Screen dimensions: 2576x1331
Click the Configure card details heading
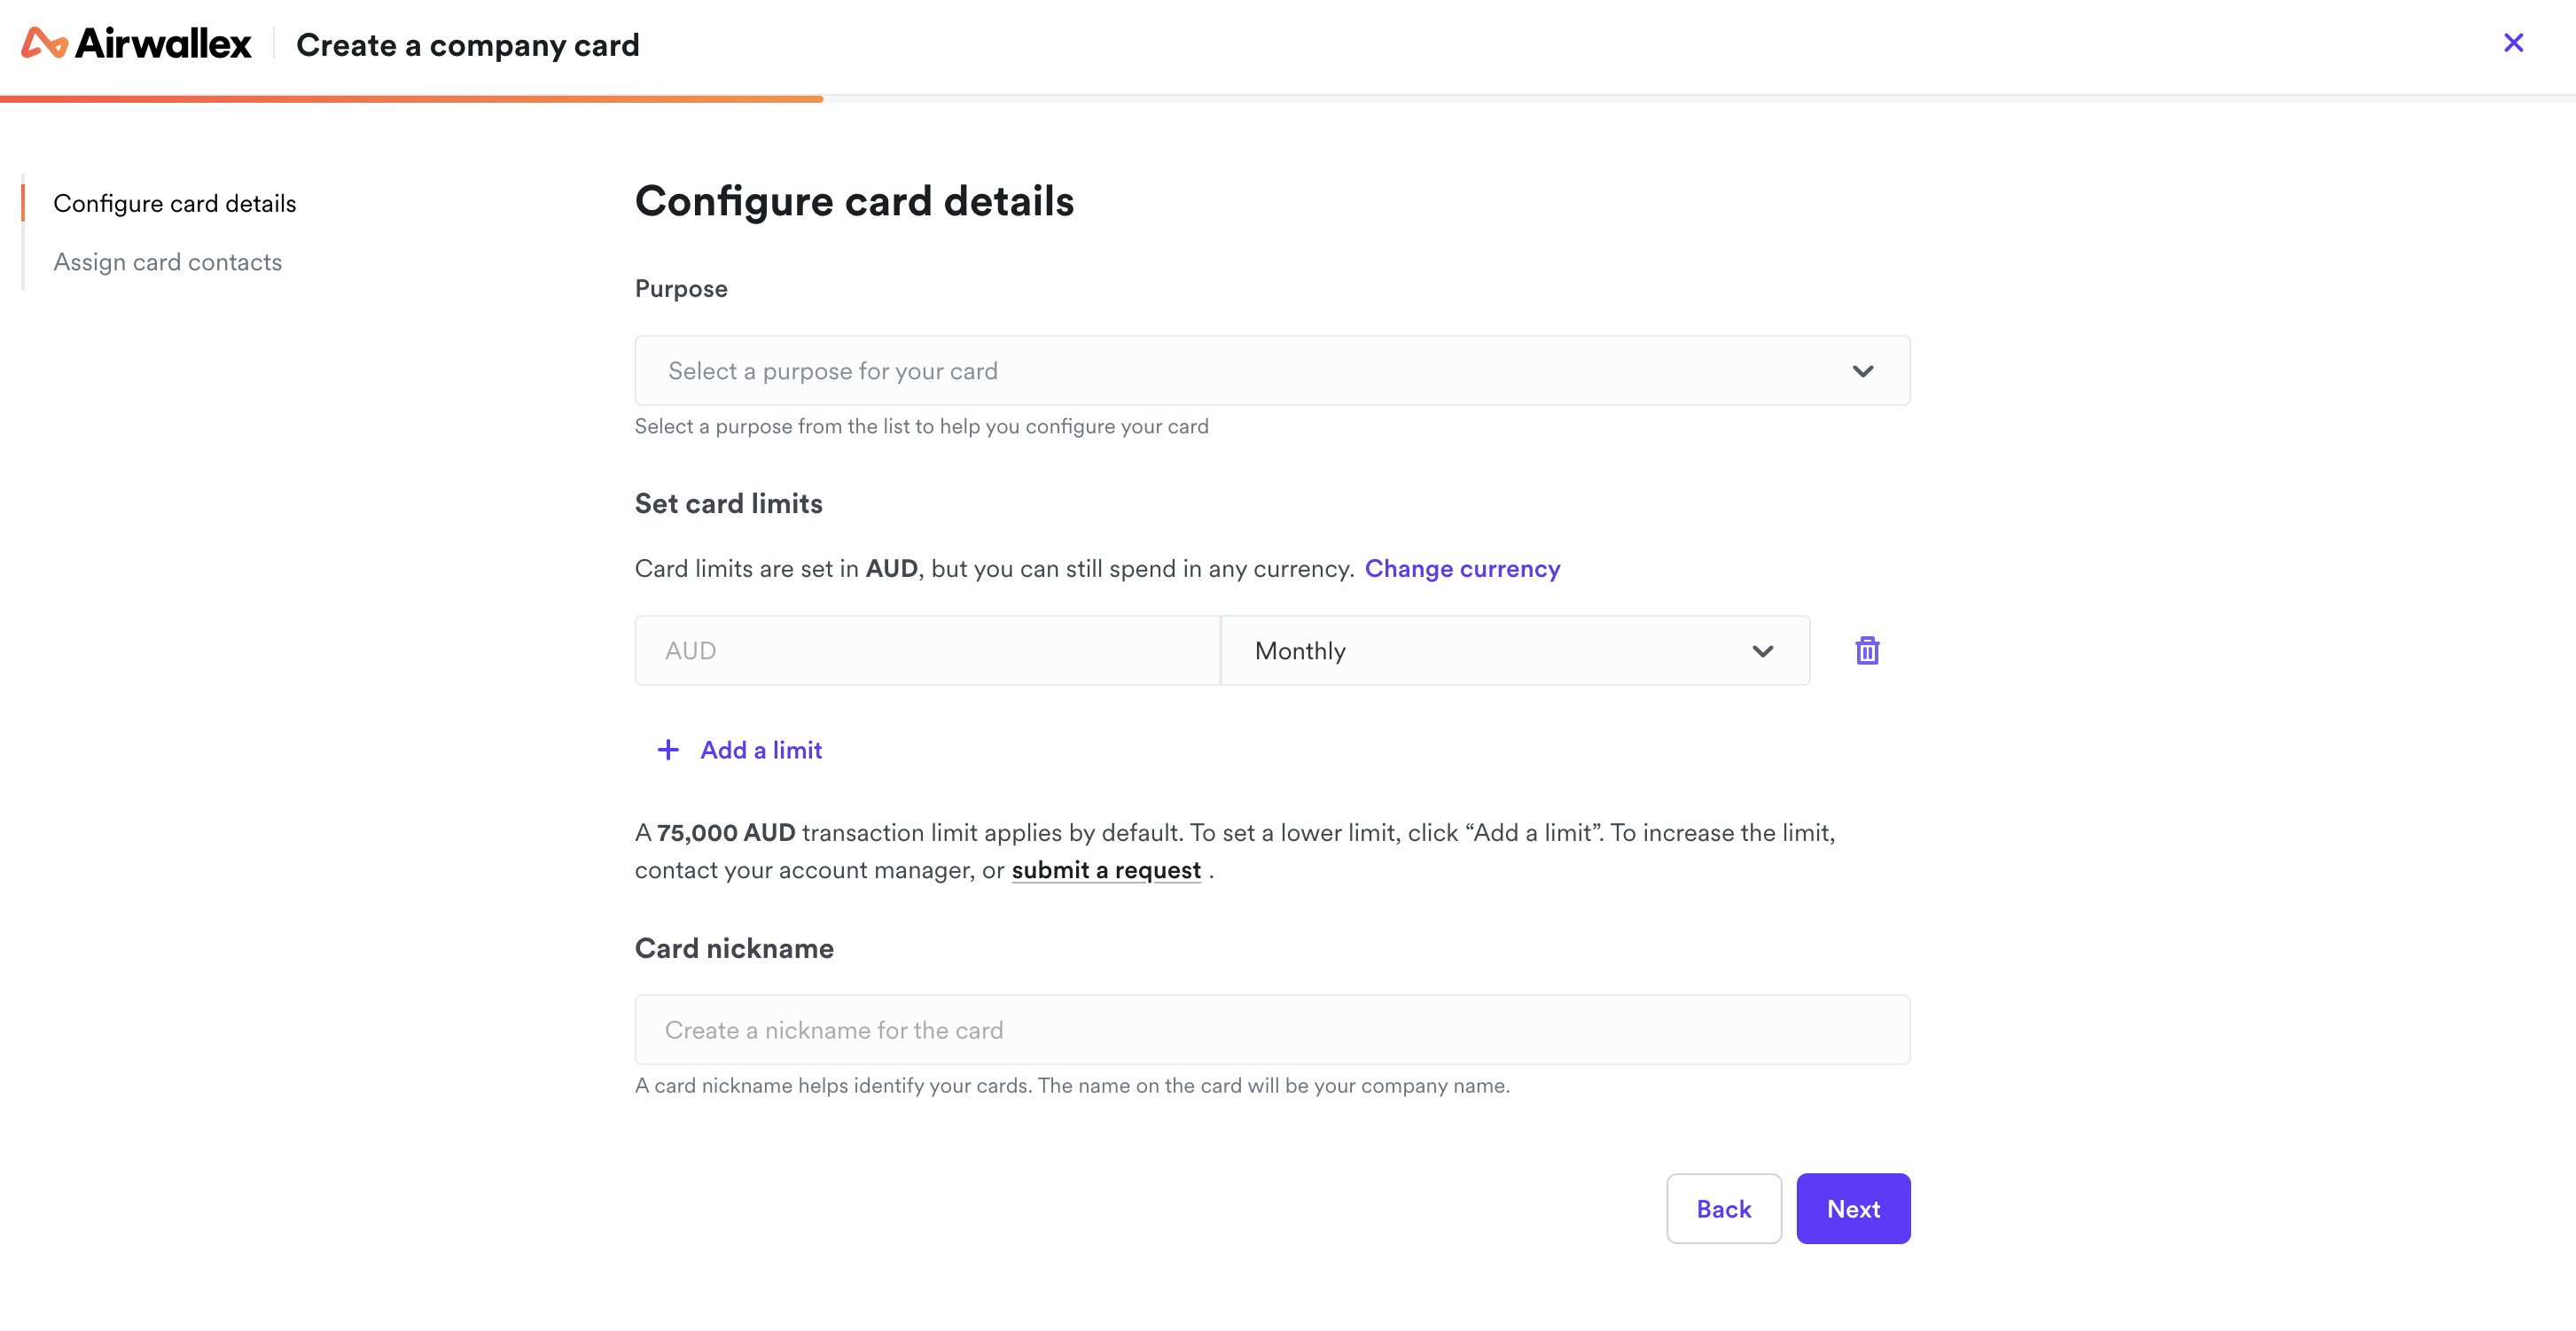tap(854, 201)
